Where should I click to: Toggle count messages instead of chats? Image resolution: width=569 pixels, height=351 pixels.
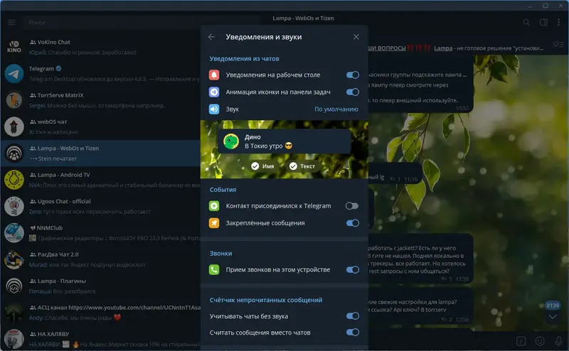pyautogui.click(x=352, y=333)
